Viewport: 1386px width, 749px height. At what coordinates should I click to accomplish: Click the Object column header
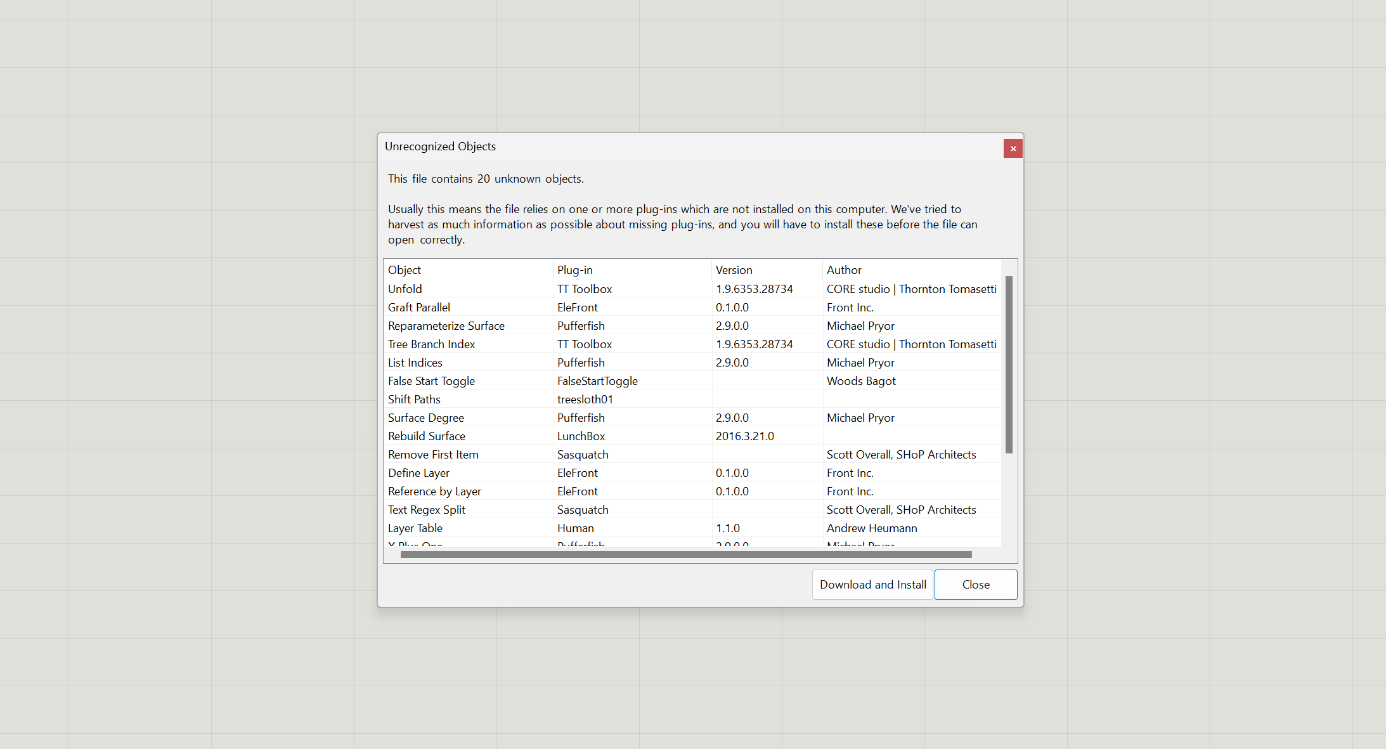(405, 270)
